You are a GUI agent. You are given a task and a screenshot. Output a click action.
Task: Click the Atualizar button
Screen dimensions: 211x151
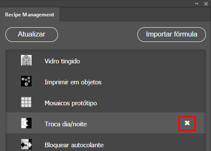pos(32,34)
